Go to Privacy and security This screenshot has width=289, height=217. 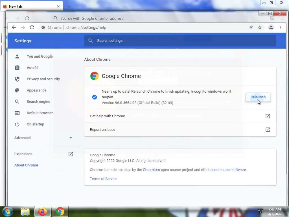click(43, 79)
